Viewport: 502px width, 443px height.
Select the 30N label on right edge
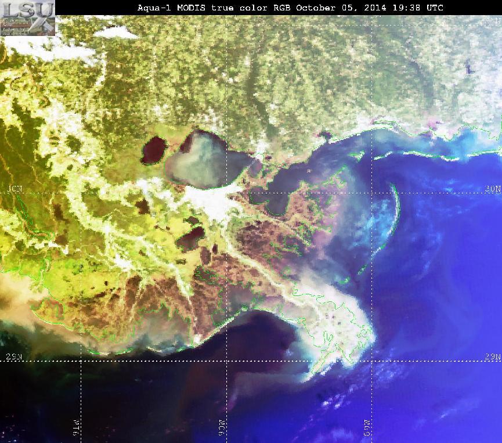click(x=493, y=189)
